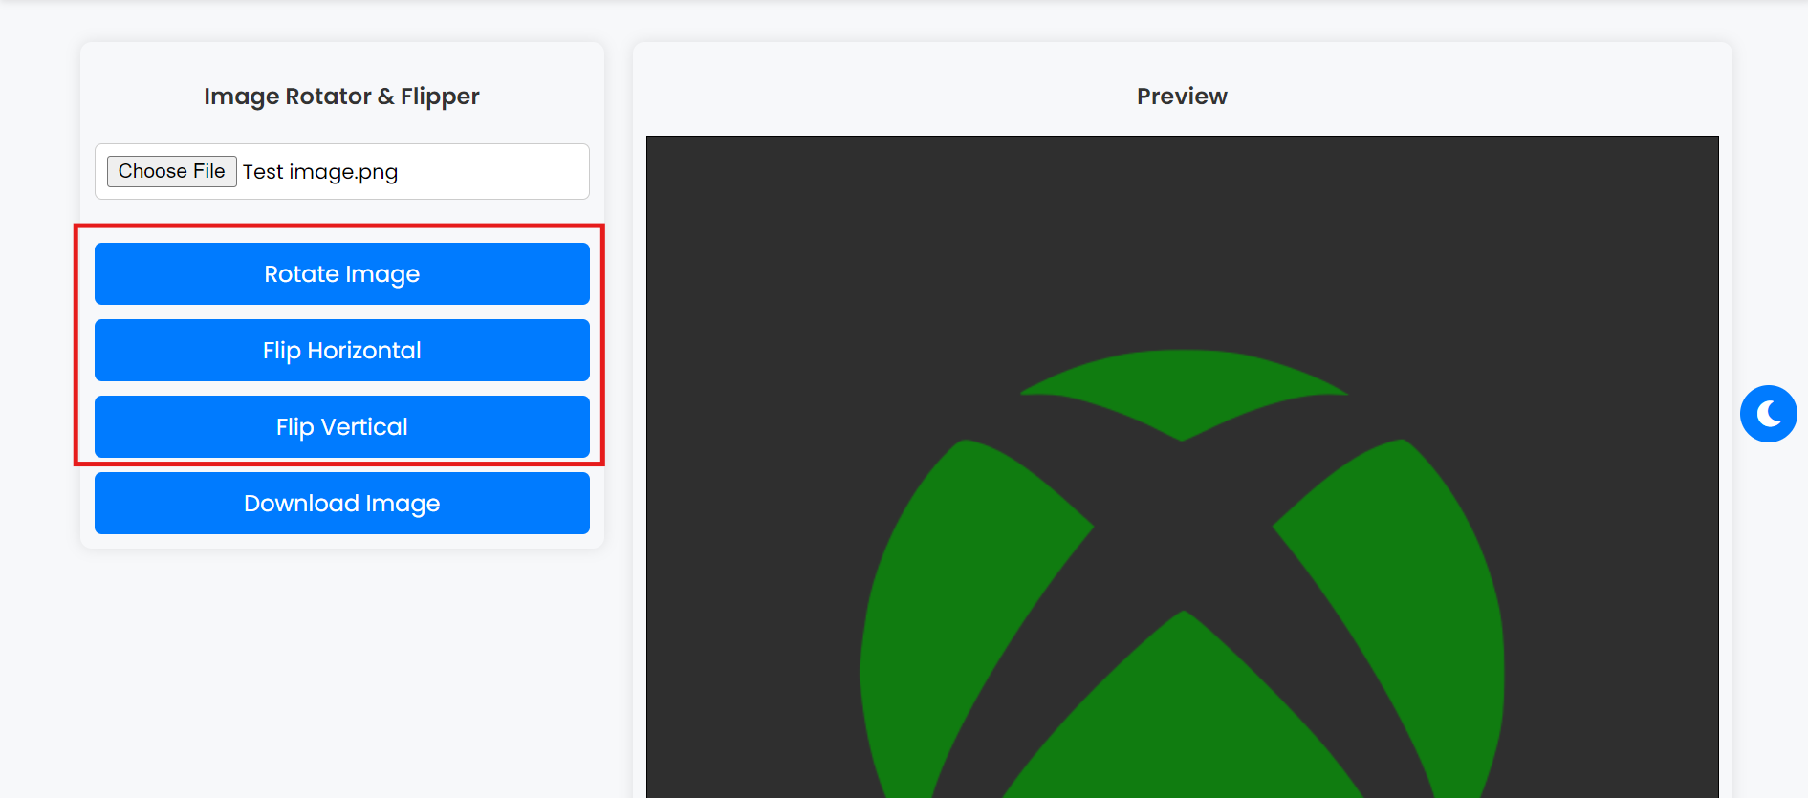Click the Flip Horizontal button

click(342, 351)
